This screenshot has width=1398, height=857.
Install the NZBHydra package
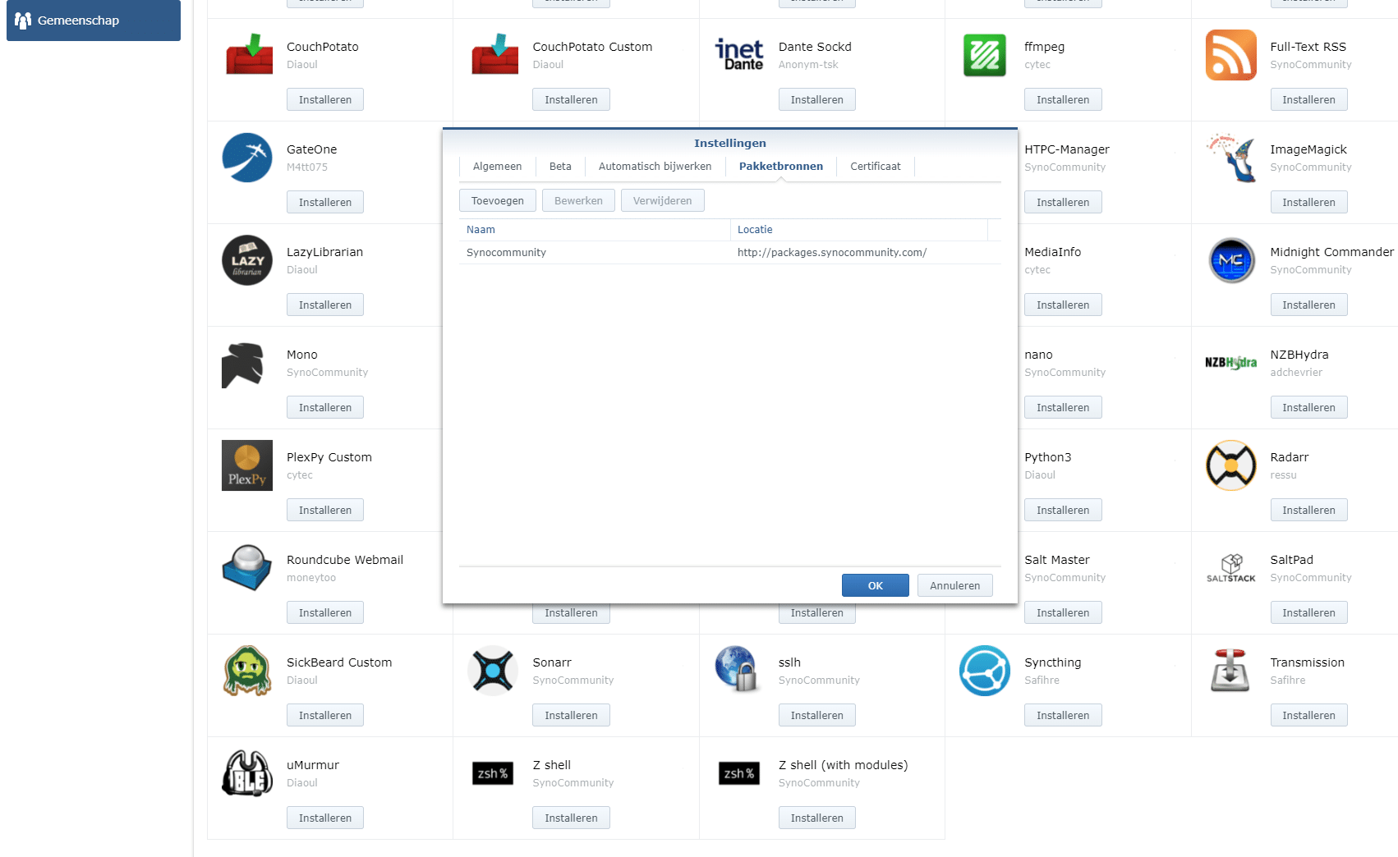1309,407
